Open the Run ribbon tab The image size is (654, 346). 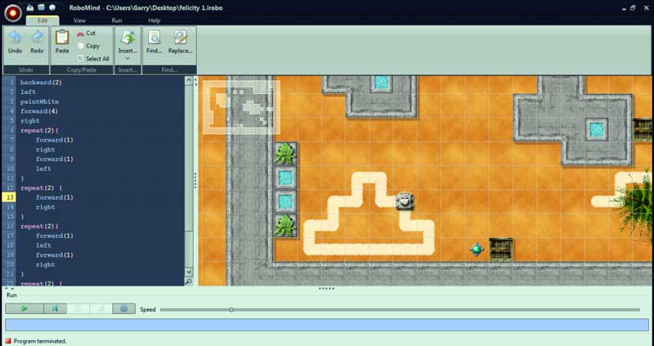click(117, 20)
